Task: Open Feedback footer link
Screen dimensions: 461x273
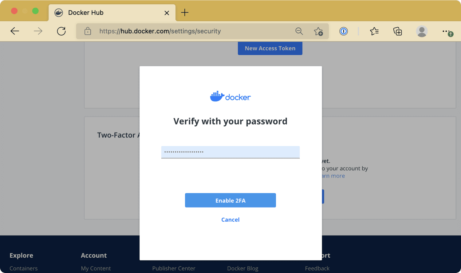Action: [x=317, y=268]
